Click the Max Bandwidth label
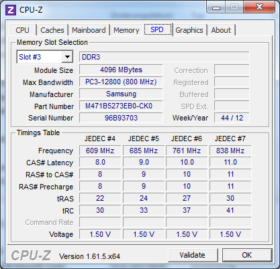Viewport: 280px width, 269px height. tap(48, 82)
